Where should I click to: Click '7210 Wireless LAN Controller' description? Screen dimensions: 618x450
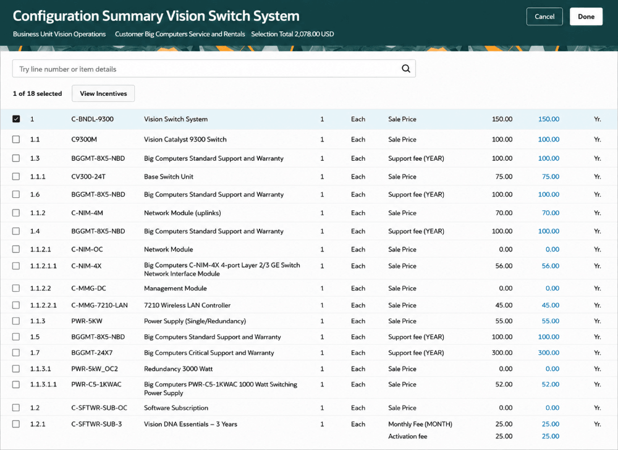point(187,305)
